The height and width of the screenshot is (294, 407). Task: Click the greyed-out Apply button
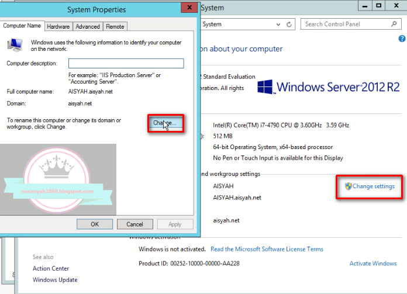coord(175,224)
